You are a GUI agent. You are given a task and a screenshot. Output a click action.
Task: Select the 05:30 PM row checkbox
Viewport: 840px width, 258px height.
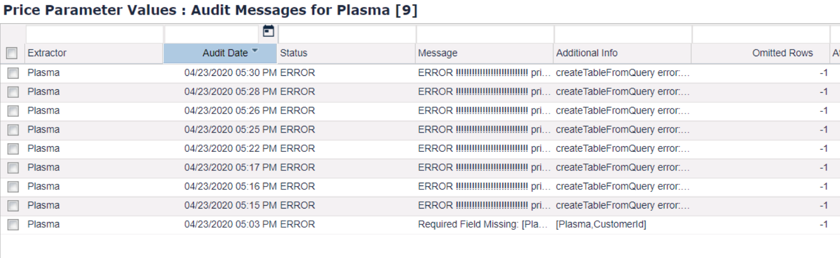pos(12,73)
